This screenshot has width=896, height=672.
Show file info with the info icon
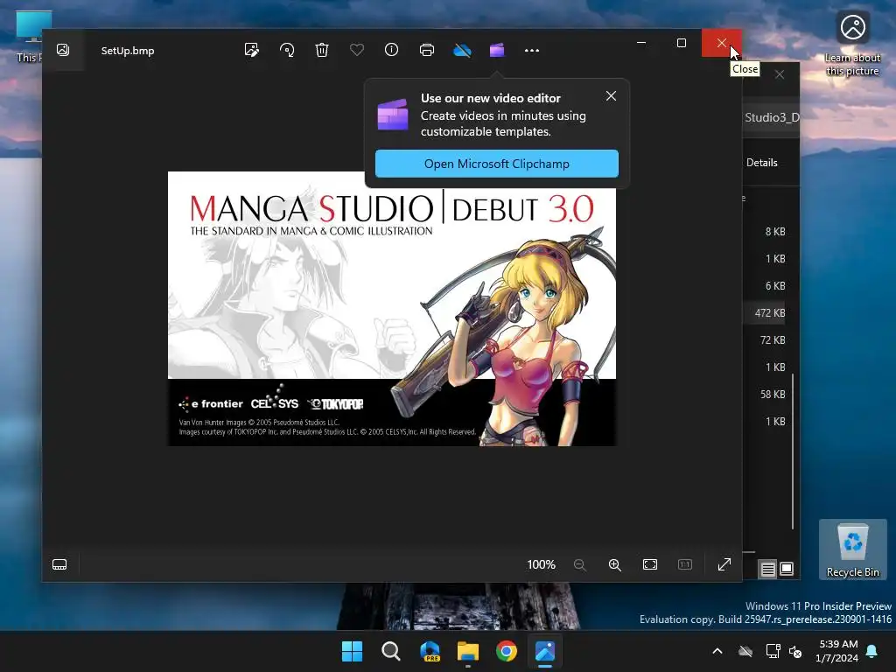(x=391, y=50)
